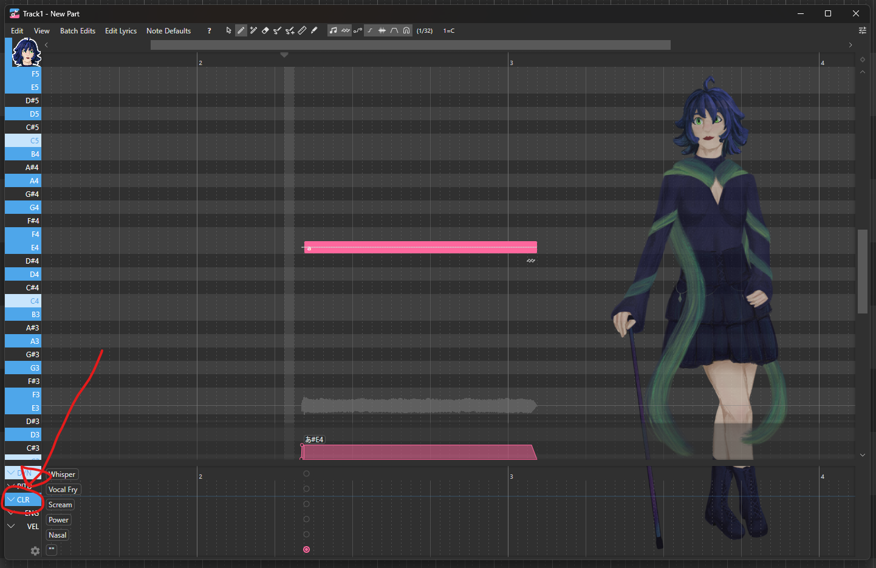Image resolution: width=876 pixels, height=568 pixels.
Task: Click the C4 piano key
Action: (x=23, y=301)
